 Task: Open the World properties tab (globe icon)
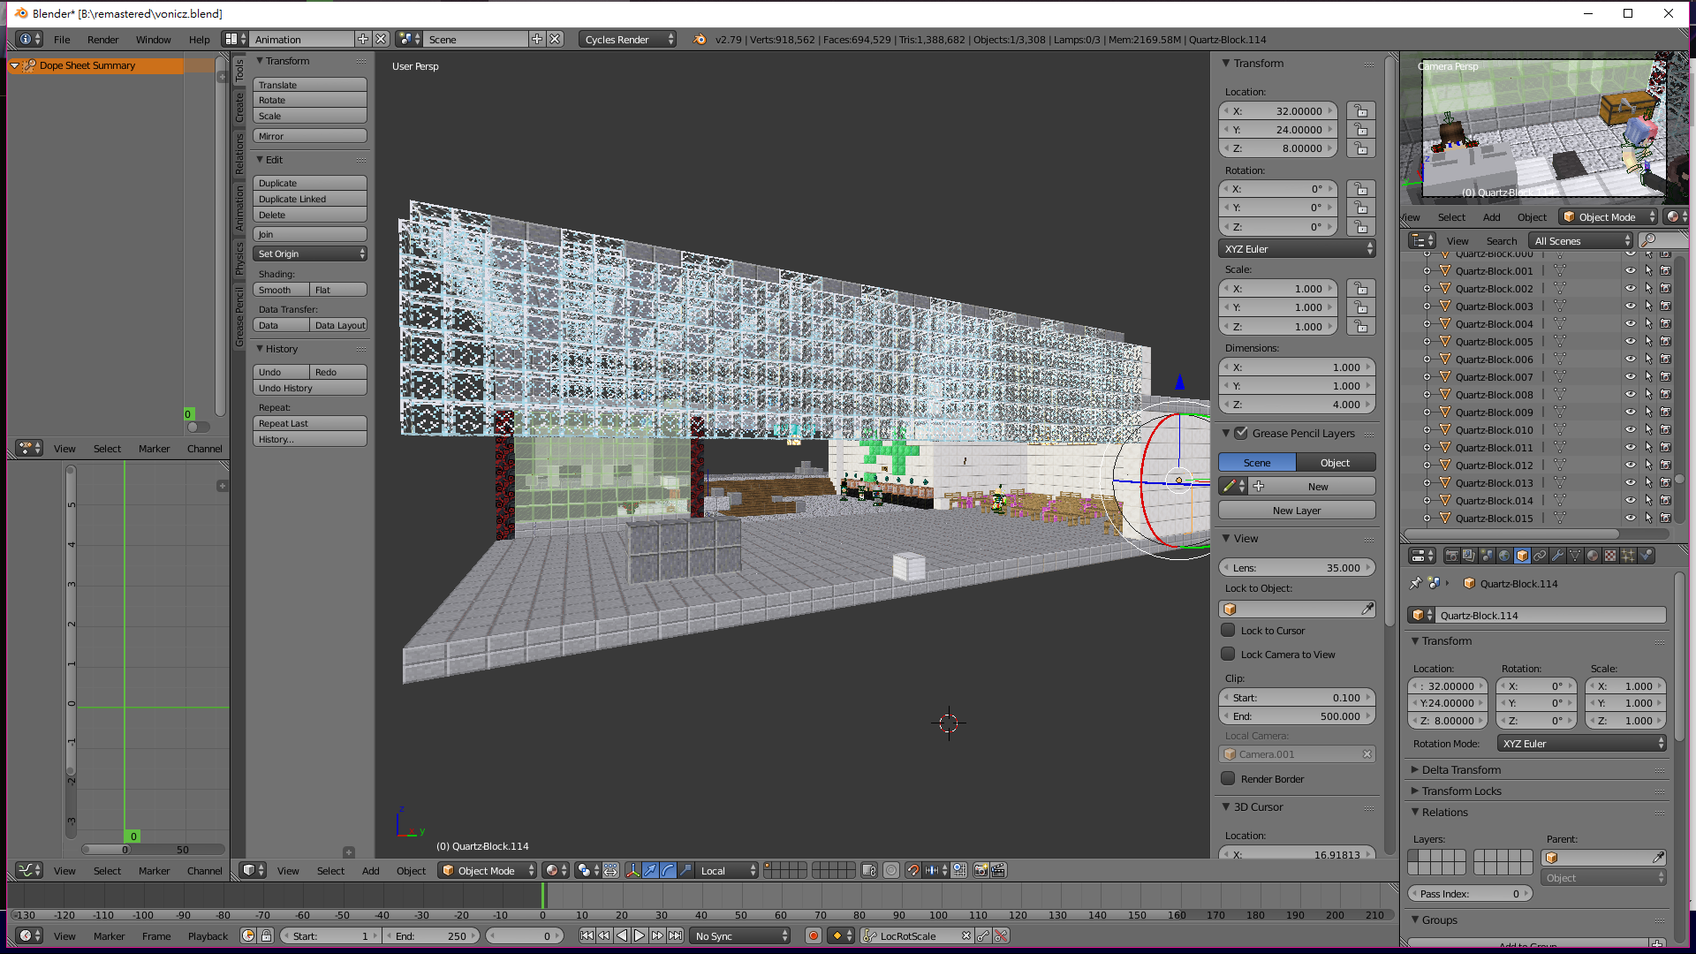click(1504, 556)
